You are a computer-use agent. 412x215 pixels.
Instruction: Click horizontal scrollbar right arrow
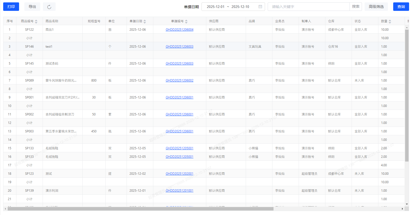pos(402,209)
